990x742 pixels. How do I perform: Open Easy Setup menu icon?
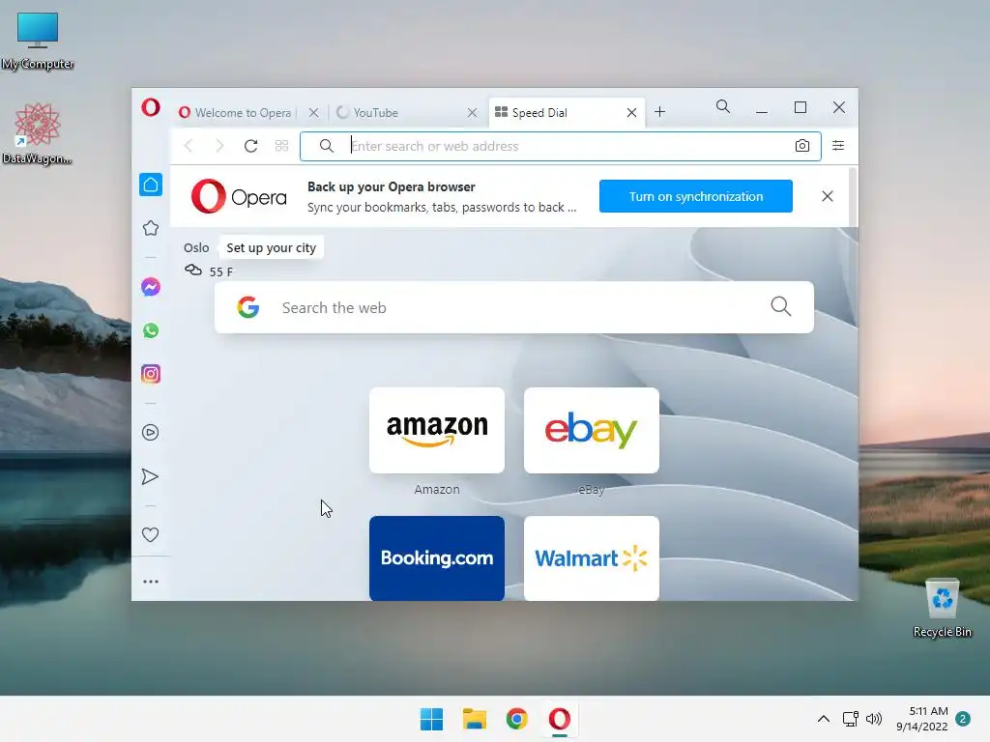click(838, 146)
